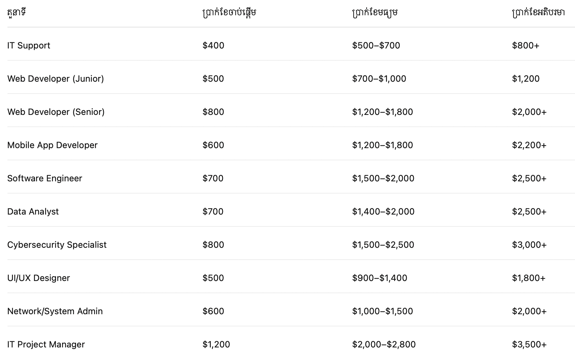The height and width of the screenshot is (362, 575).
Task: Click the Web Developer (Senior) row label
Action: 56,112
